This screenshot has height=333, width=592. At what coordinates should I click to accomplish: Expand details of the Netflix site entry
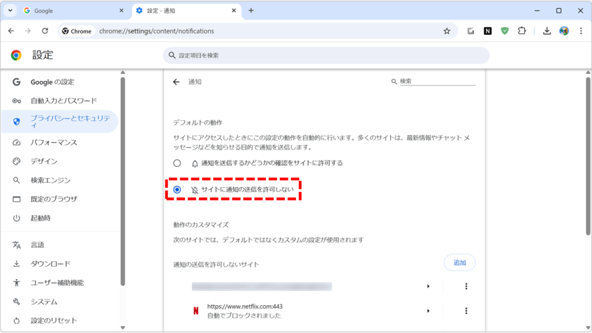click(x=428, y=310)
